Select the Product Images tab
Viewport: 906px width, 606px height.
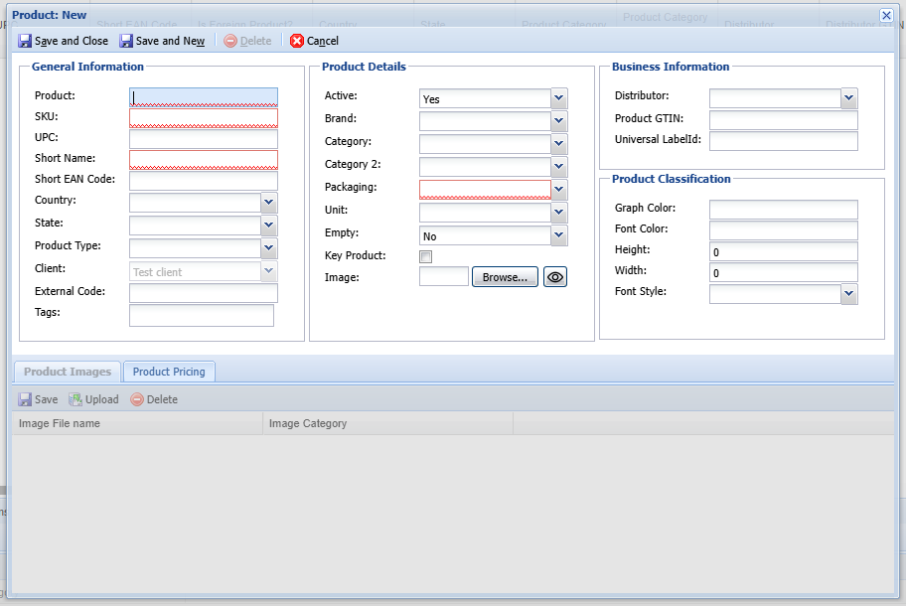[x=66, y=371]
